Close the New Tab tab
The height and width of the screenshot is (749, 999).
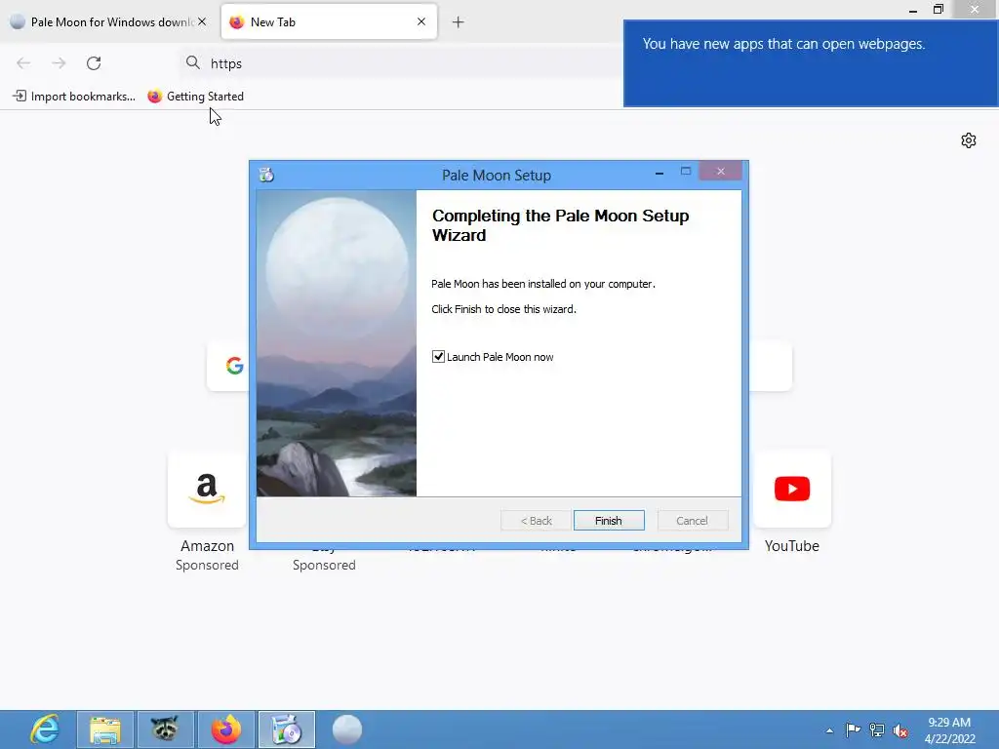click(x=421, y=21)
